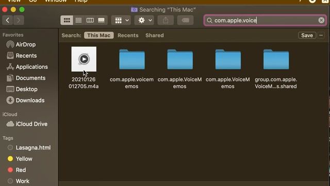Save the current search
Viewport: 330px width, 186px height.
(x=307, y=35)
